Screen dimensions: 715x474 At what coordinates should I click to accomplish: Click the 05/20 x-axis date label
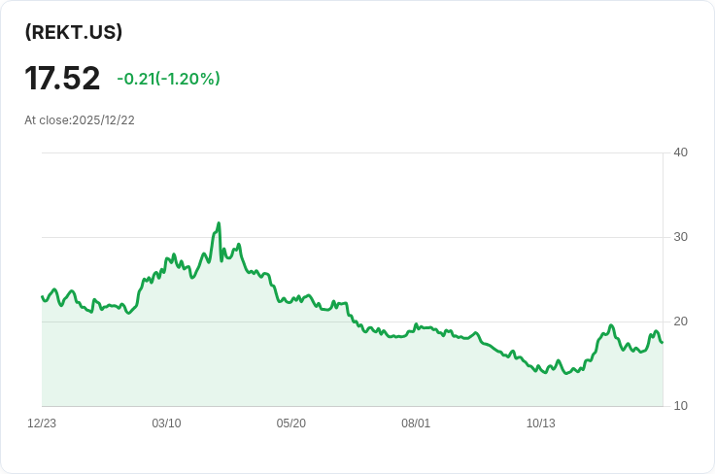(x=290, y=423)
